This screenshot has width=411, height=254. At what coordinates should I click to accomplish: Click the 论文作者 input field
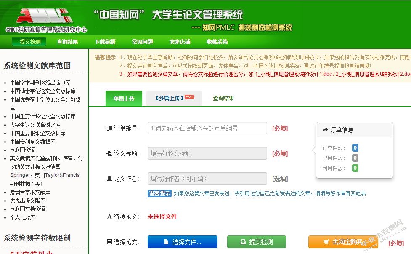[207, 179]
